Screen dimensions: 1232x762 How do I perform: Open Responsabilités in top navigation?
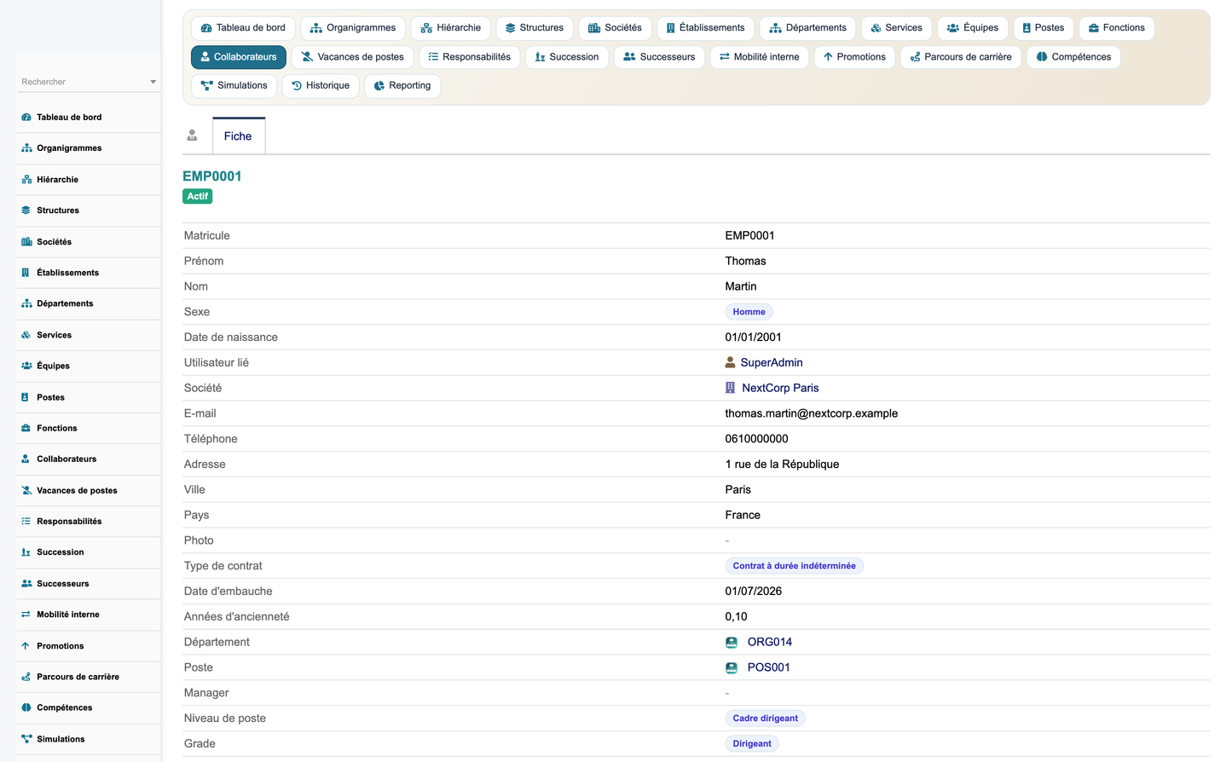click(x=470, y=57)
